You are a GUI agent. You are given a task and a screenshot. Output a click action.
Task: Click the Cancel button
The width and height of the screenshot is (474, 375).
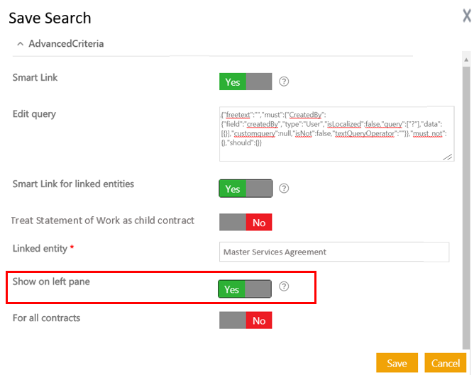pos(446,363)
